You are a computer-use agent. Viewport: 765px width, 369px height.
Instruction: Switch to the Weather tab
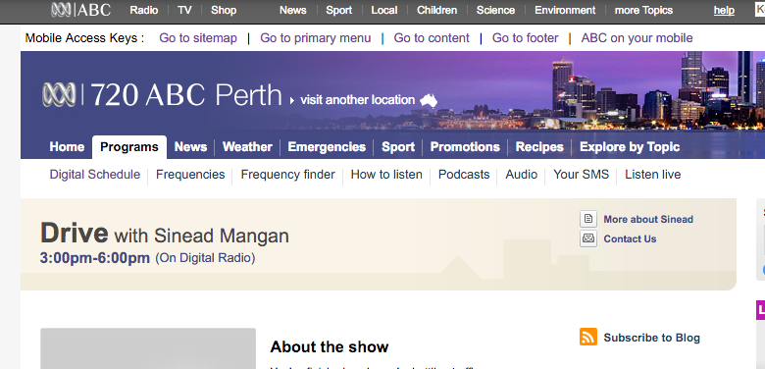point(247,147)
